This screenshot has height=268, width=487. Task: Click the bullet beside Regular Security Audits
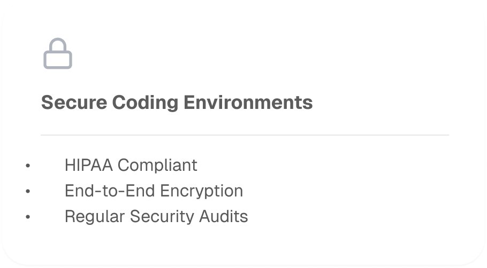pyautogui.click(x=28, y=217)
